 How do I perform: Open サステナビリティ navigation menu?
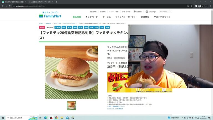tap(162, 17)
